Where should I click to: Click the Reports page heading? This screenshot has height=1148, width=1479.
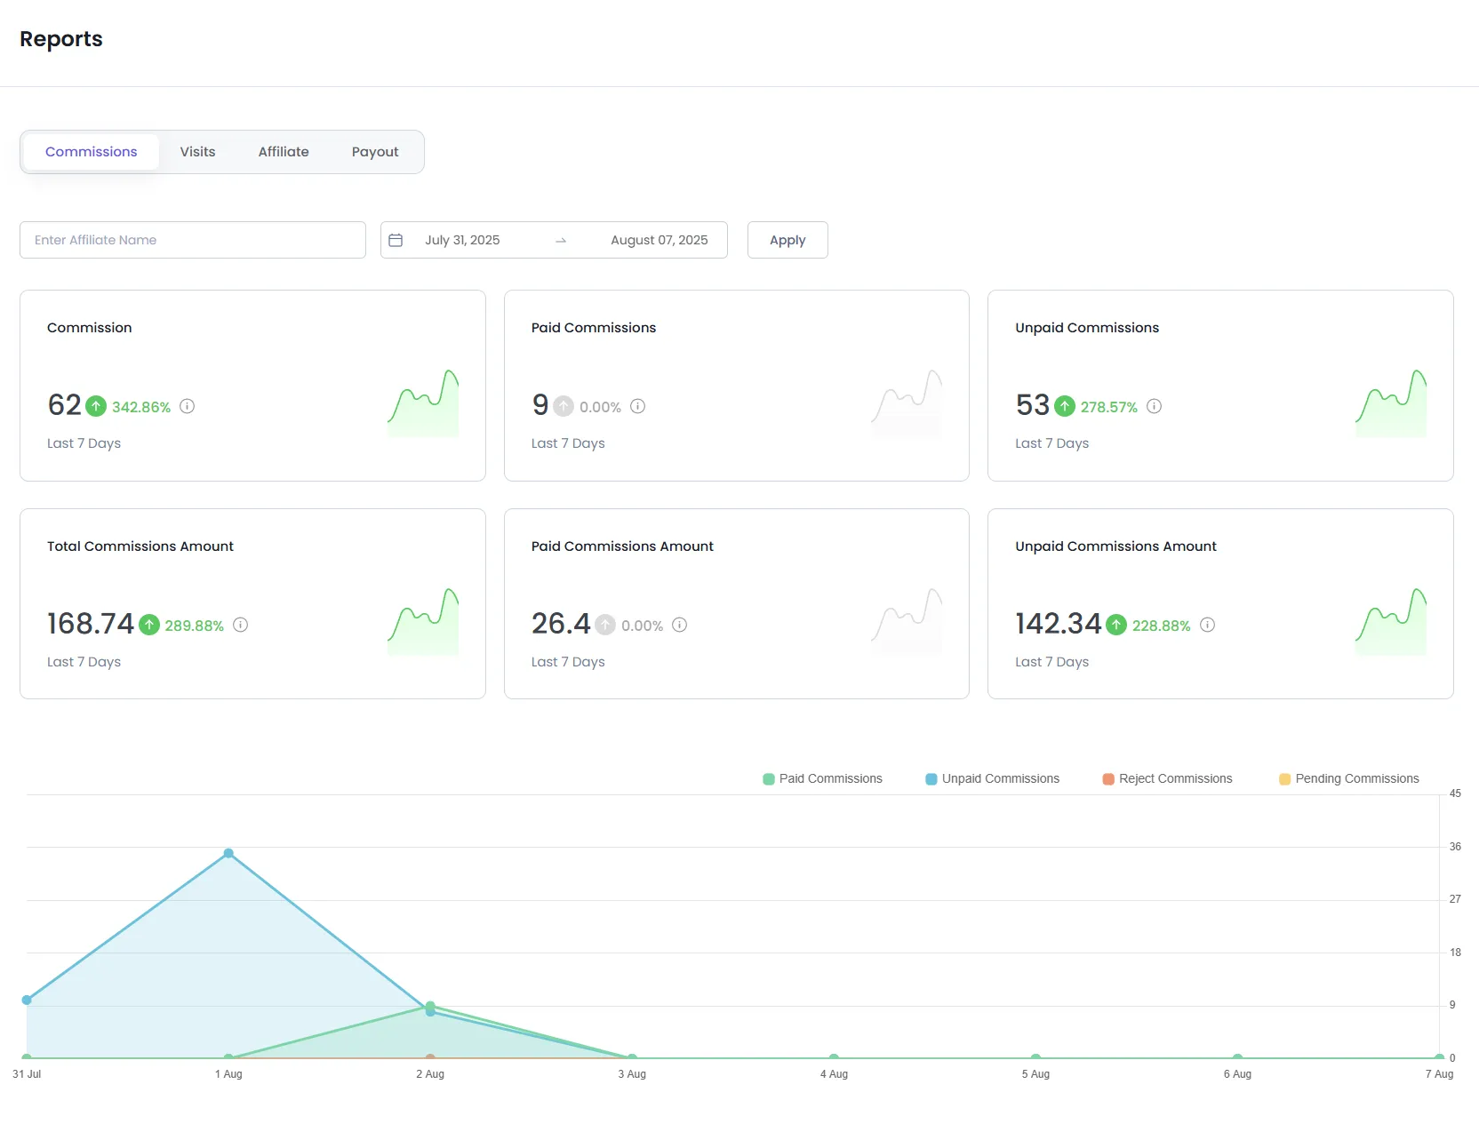[x=61, y=39]
